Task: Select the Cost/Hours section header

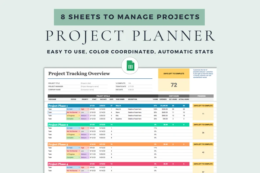Action: tap(174, 96)
